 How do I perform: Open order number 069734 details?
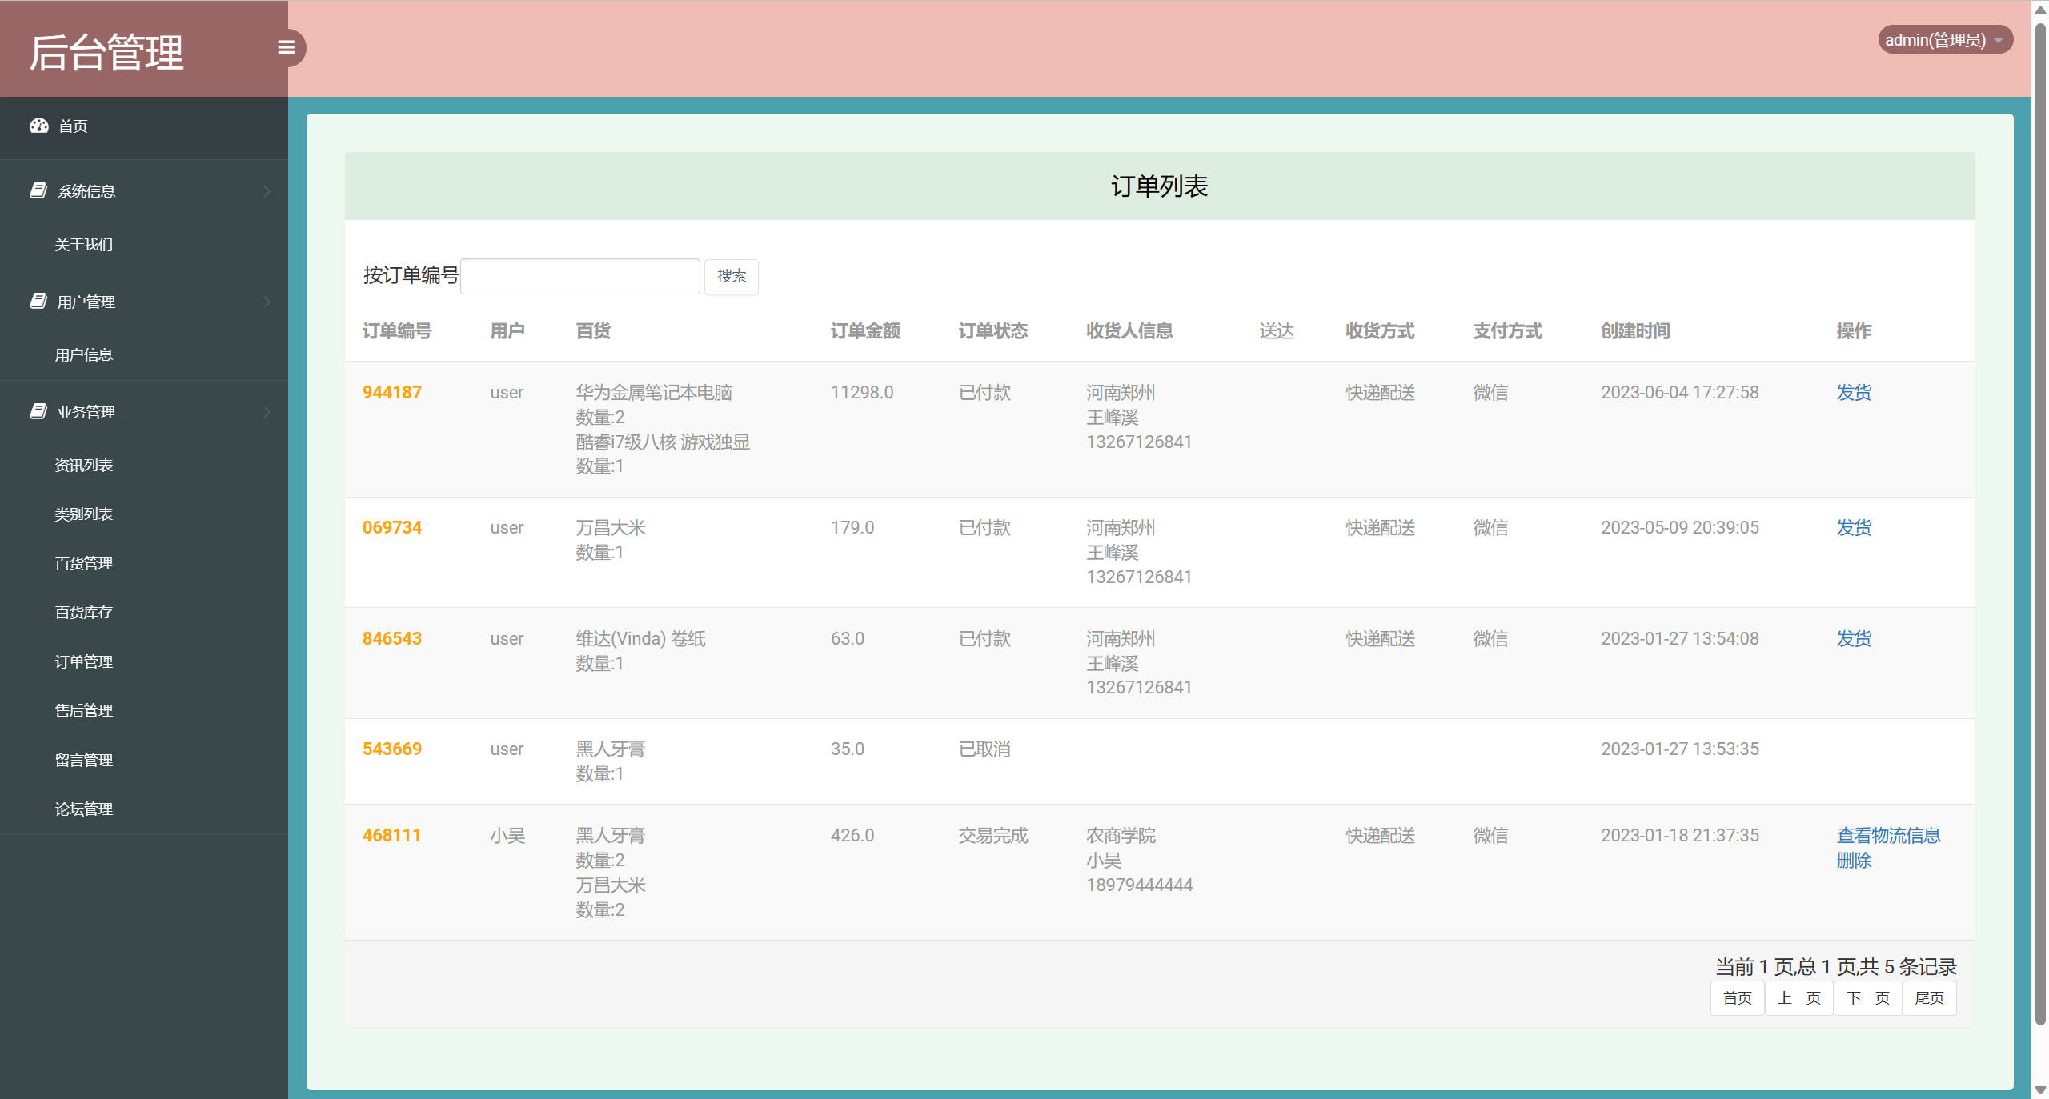(391, 526)
